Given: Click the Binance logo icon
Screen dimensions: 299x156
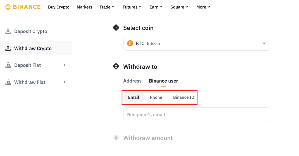Looking at the screenshot, I should (x=8, y=7).
